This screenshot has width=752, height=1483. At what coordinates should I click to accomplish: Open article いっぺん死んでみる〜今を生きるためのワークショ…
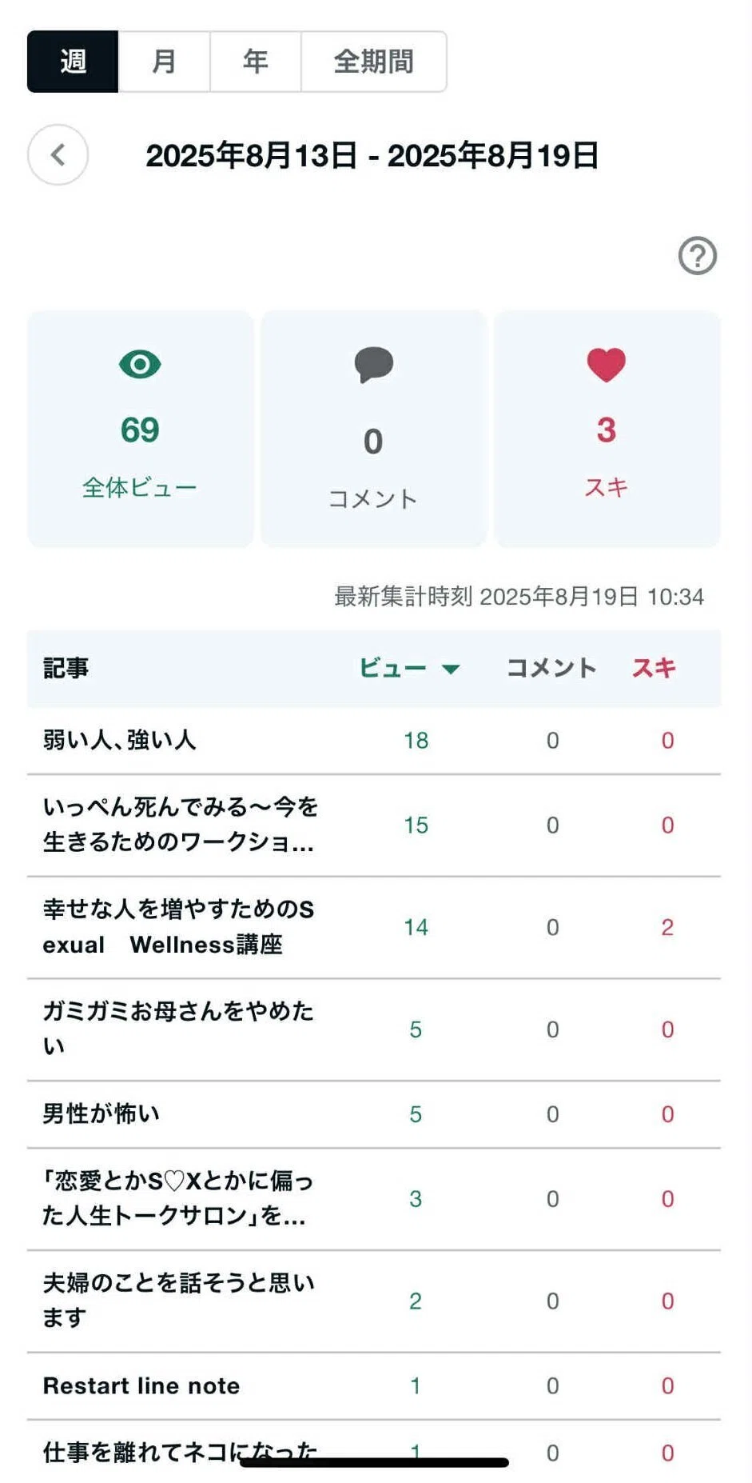click(x=180, y=824)
